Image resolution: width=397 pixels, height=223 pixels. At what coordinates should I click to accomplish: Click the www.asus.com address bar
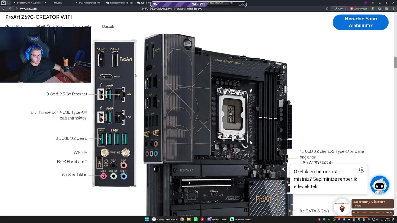pos(28,9)
